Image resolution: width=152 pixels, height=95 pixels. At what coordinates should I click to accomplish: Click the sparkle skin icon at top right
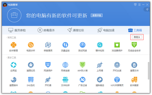coord(147,9)
